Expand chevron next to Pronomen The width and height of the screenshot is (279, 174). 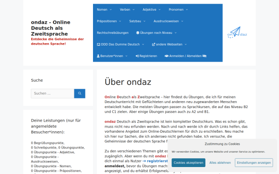coord(187,10)
